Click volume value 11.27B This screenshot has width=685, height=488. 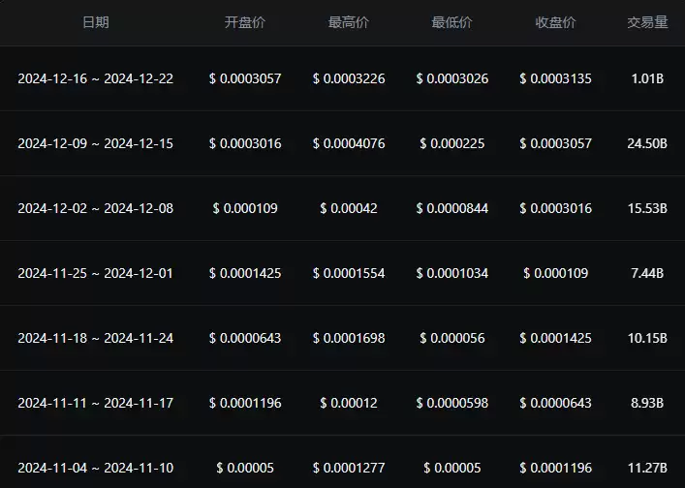[x=647, y=468]
